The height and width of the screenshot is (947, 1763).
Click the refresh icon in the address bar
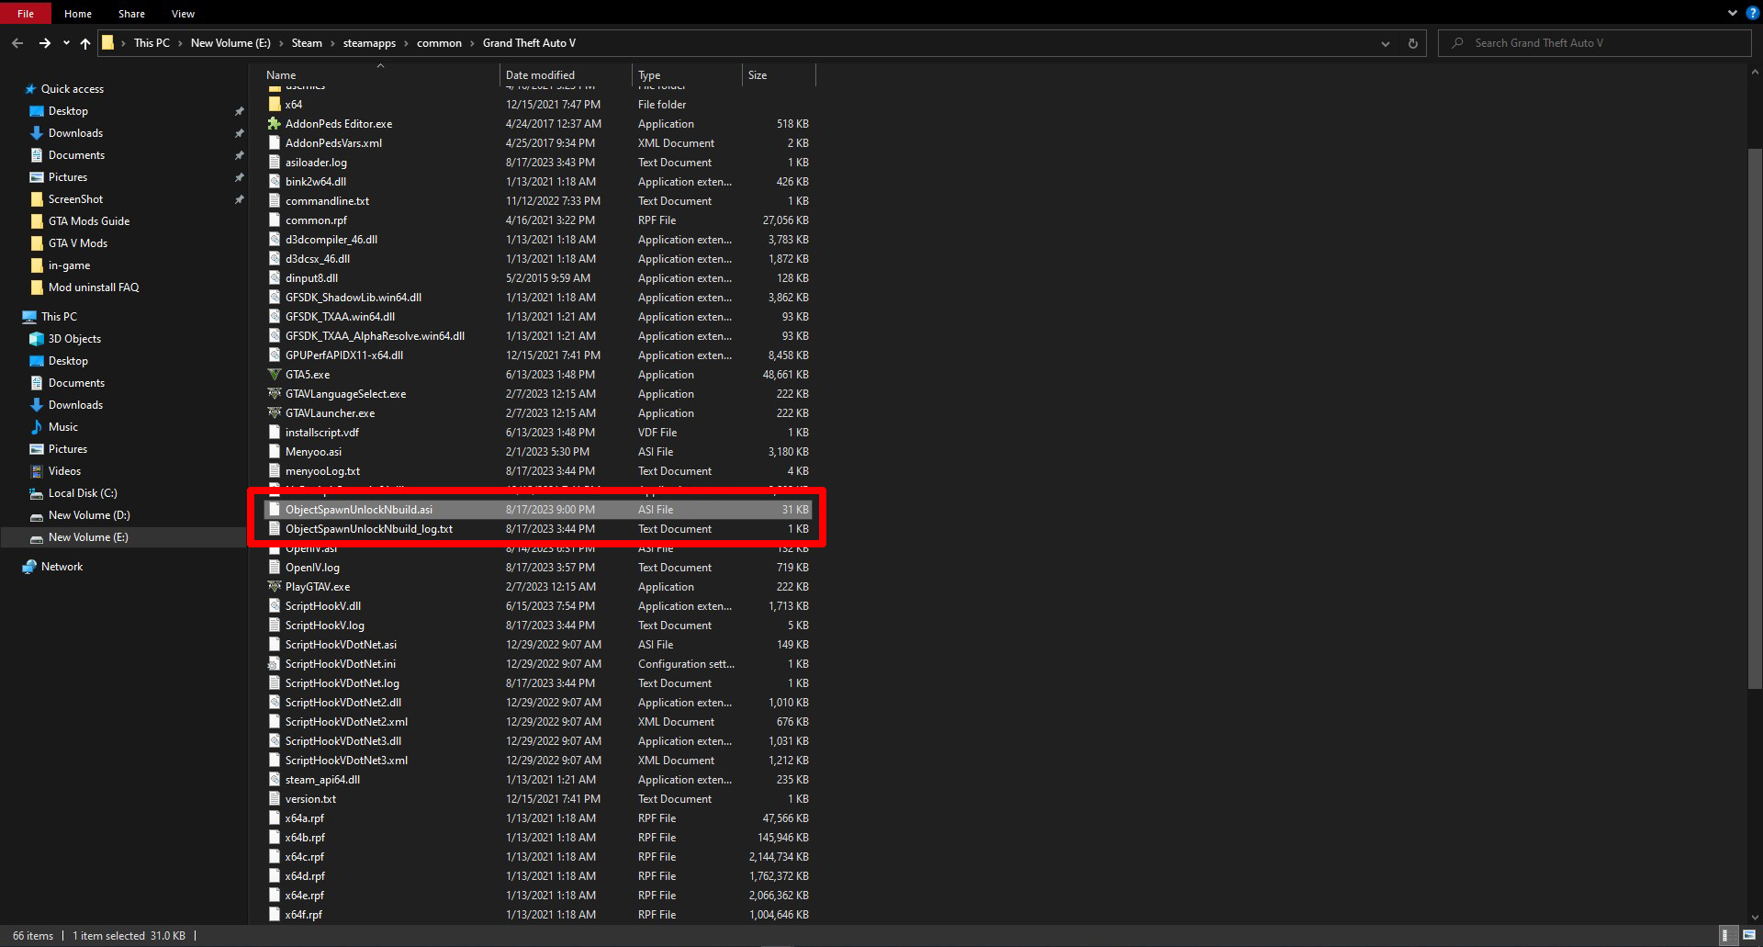pyautogui.click(x=1411, y=42)
